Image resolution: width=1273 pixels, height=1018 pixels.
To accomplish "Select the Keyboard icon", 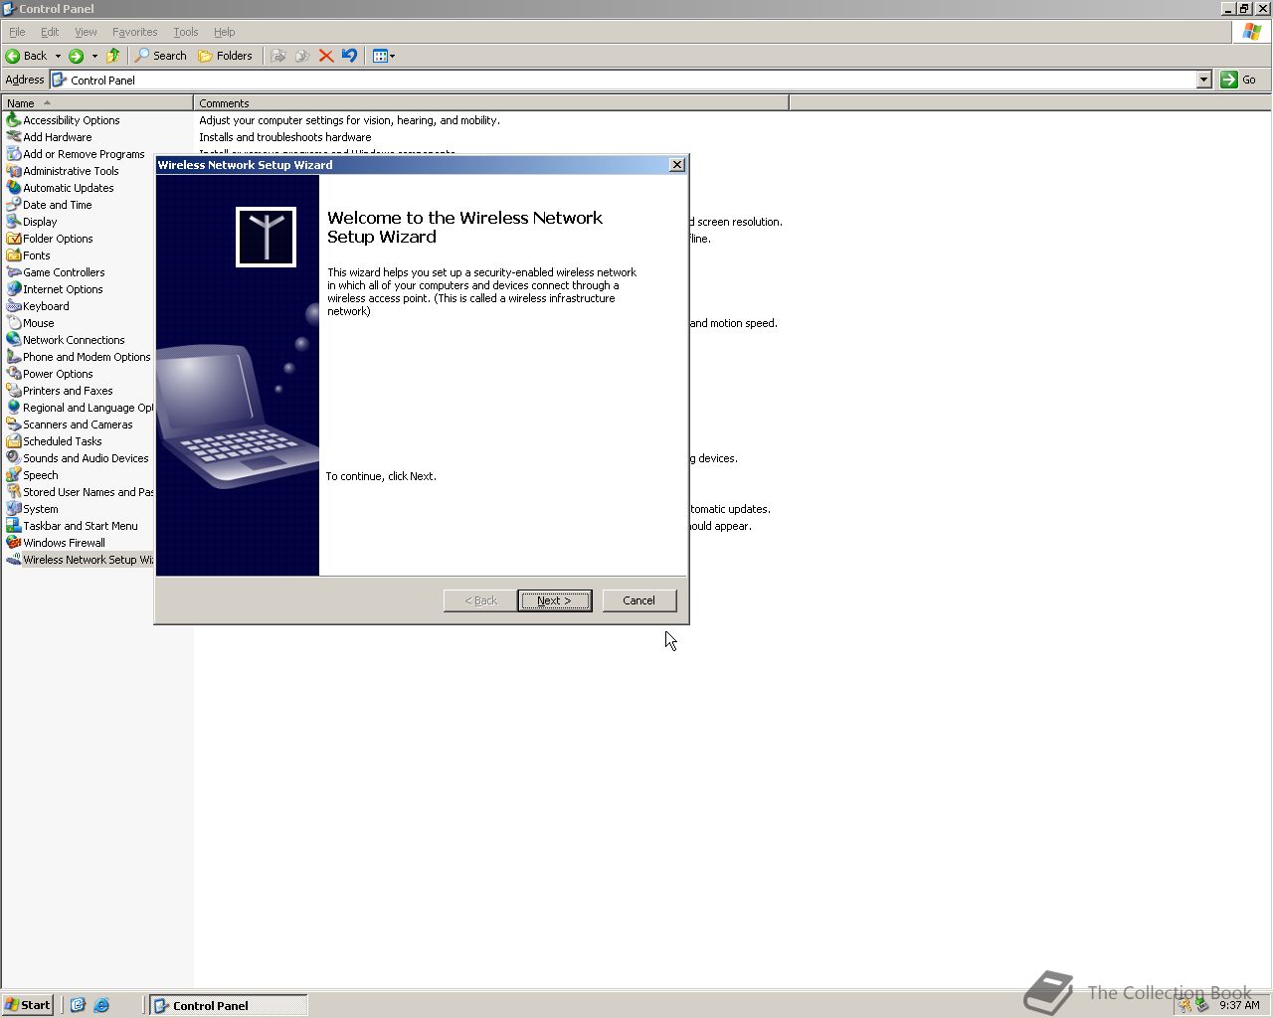I will 14,306.
